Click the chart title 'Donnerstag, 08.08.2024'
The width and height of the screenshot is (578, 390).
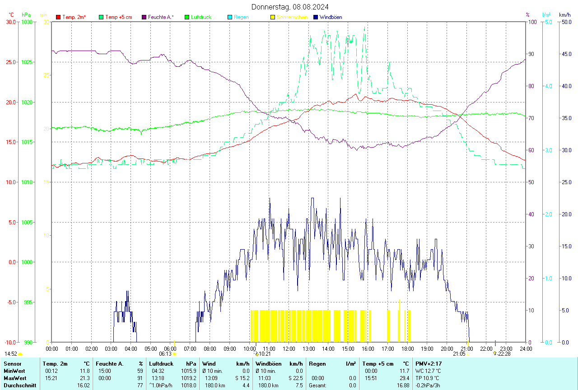(290, 7)
